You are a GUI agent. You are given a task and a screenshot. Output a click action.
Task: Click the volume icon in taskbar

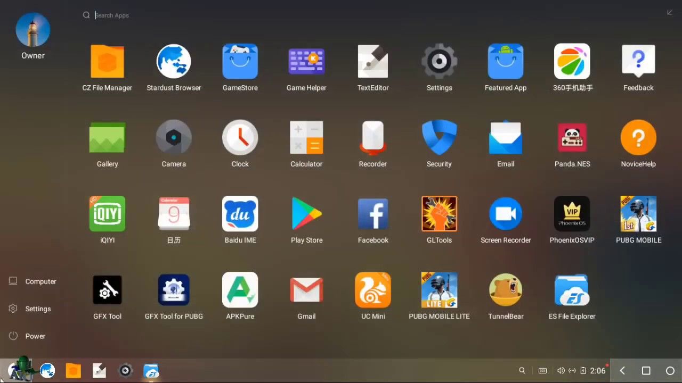(561, 371)
